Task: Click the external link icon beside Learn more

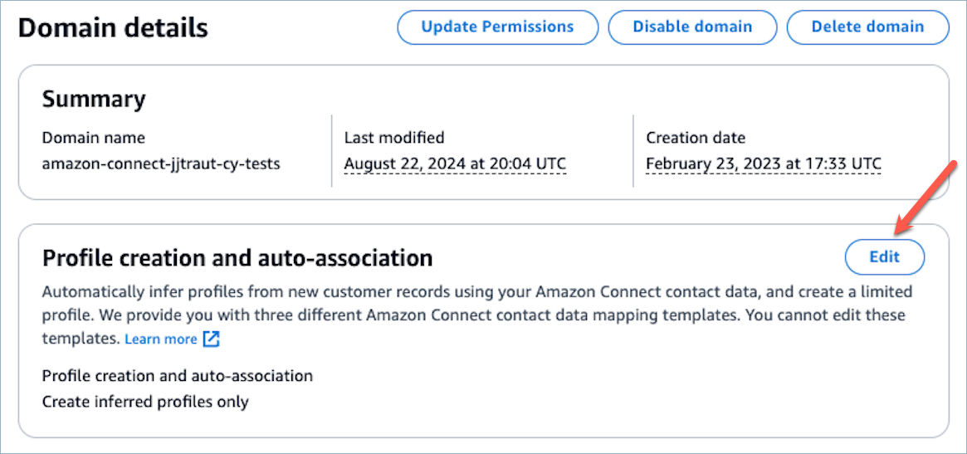Action: click(212, 339)
